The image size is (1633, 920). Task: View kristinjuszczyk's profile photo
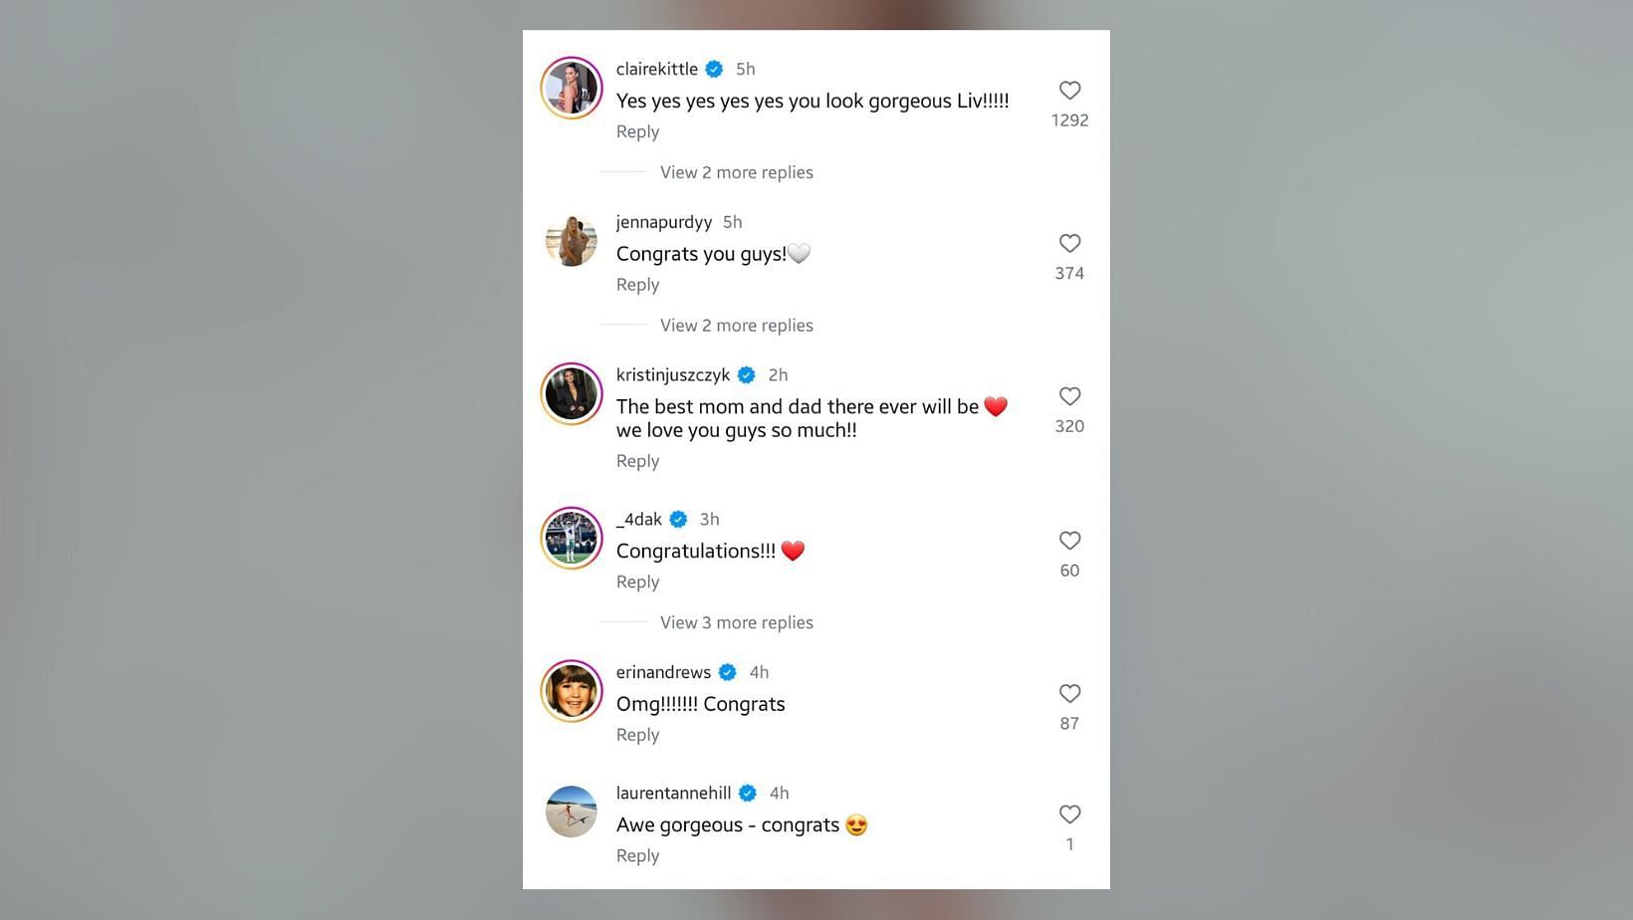click(x=572, y=393)
